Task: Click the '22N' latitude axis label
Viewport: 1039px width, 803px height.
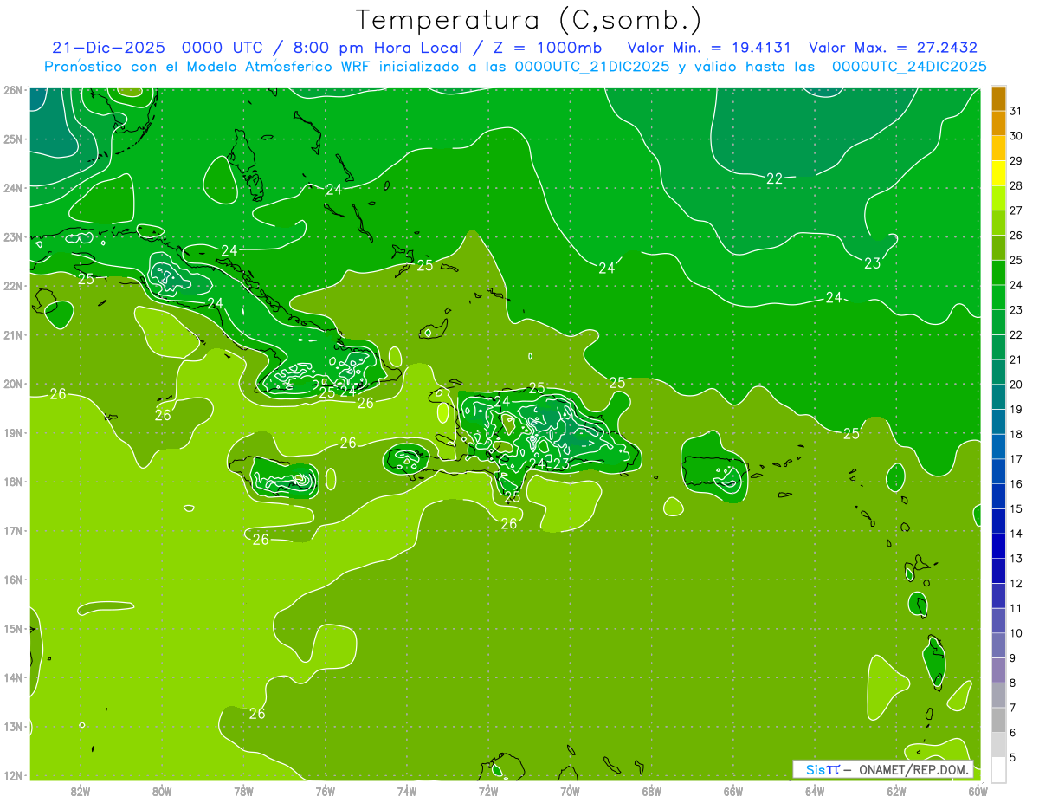Action: [x=12, y=286]
